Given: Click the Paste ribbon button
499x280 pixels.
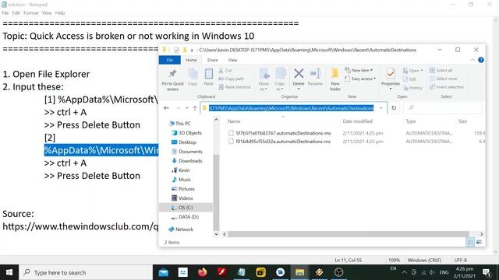Looking at the screenshot, I should coord(208,78).
